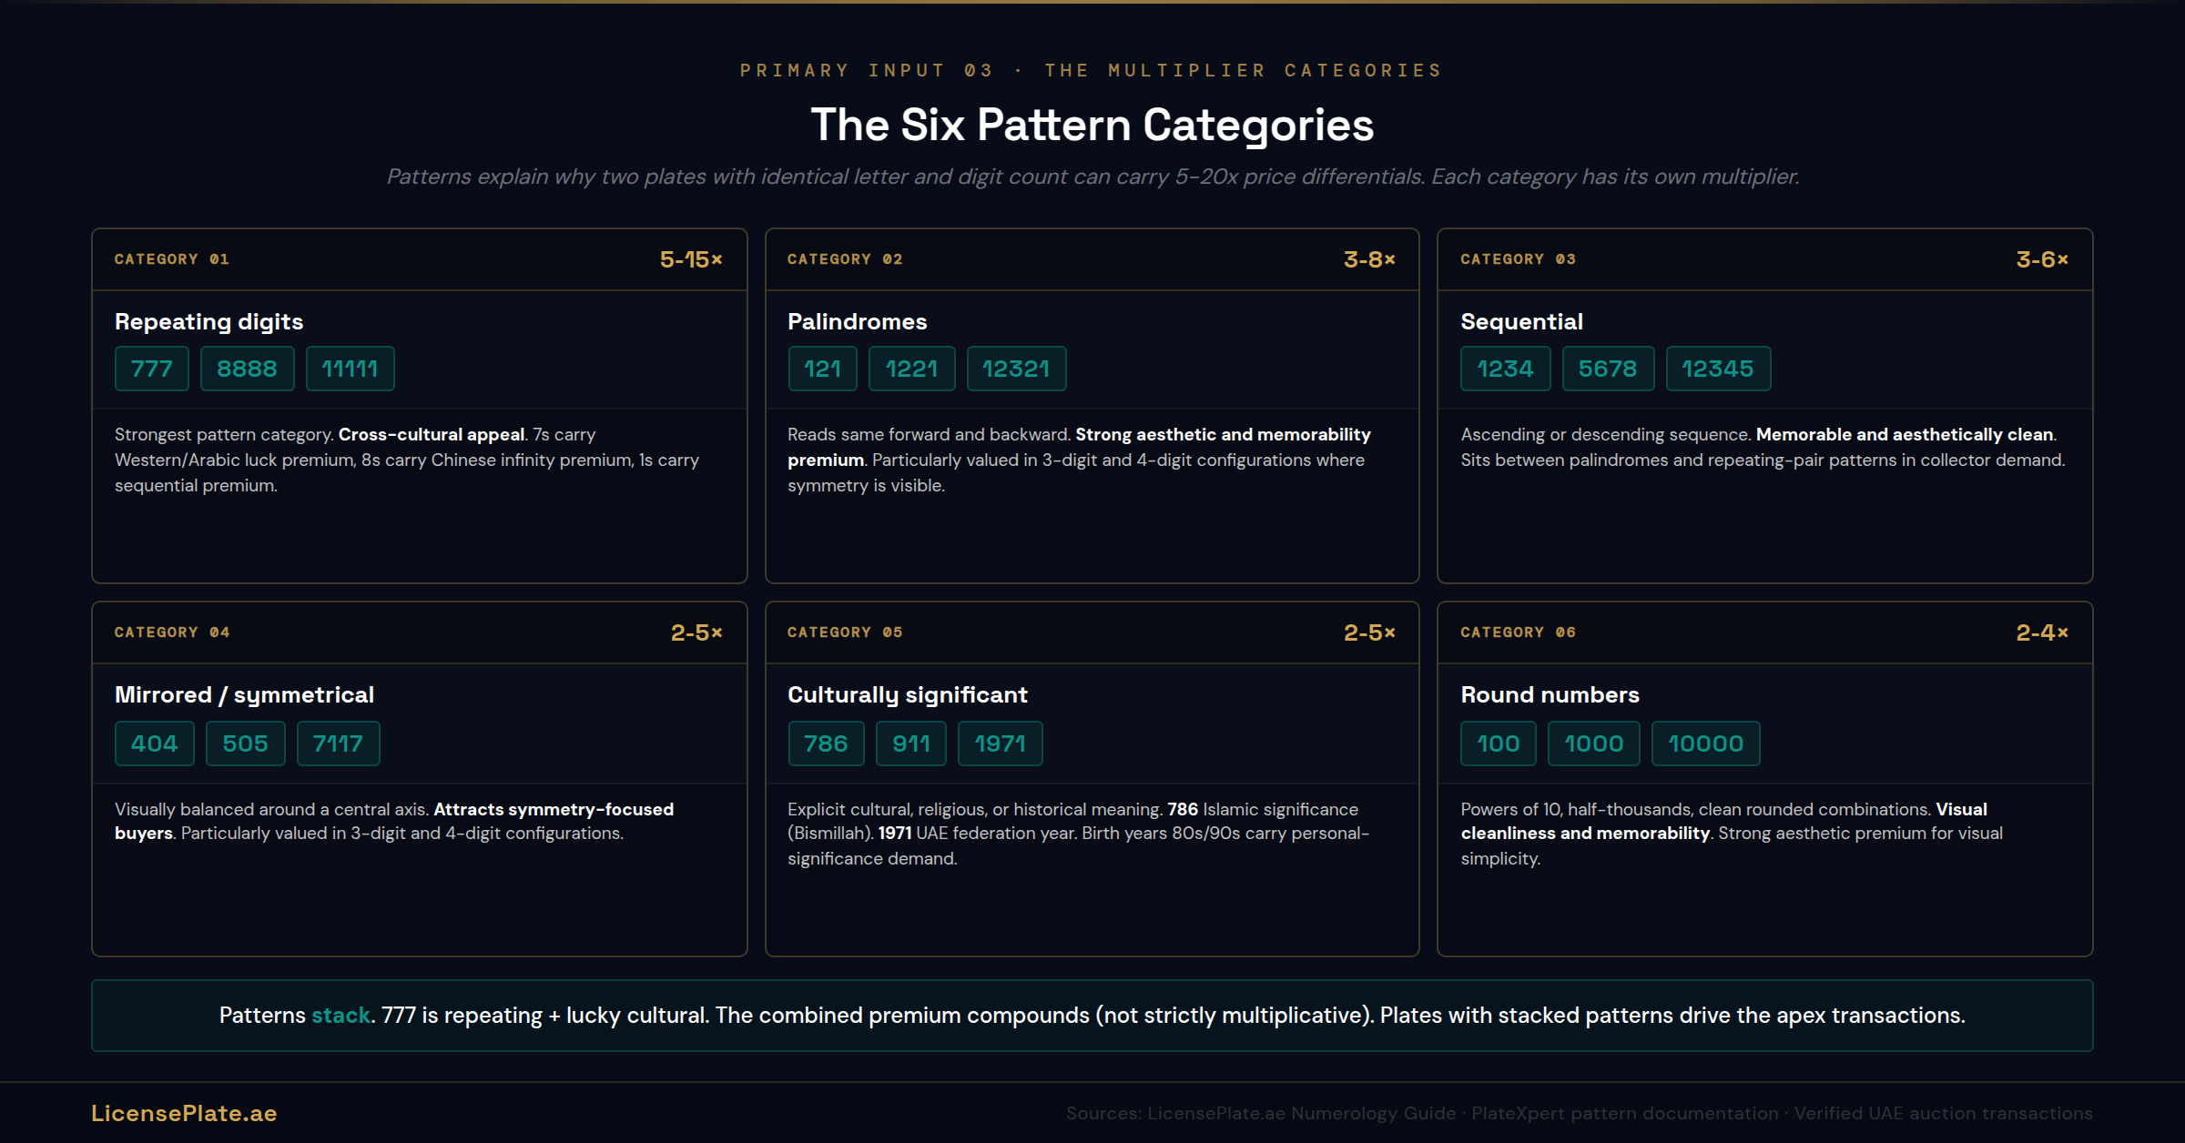The image size is (2185, 1143).
Task: Click the 'Mirrored / symmetrical' heading
Action: pos(244,694)
